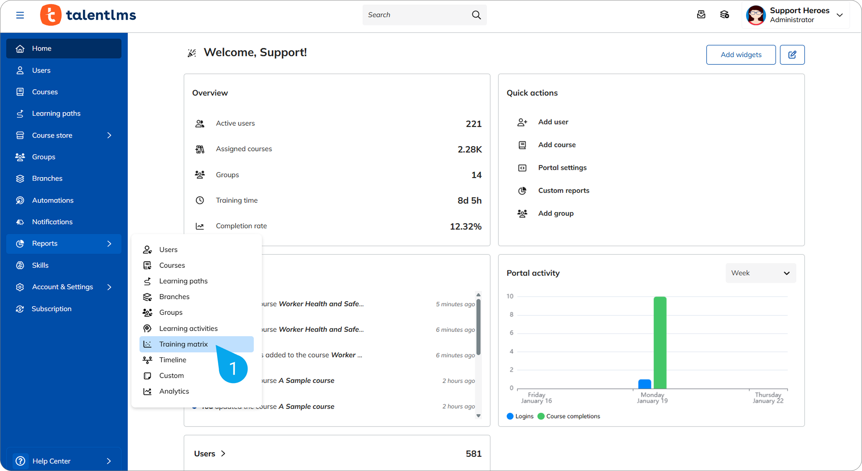Expand the Account & Settings submenu
Screen dimensions: 862x471
pos(109,287)
